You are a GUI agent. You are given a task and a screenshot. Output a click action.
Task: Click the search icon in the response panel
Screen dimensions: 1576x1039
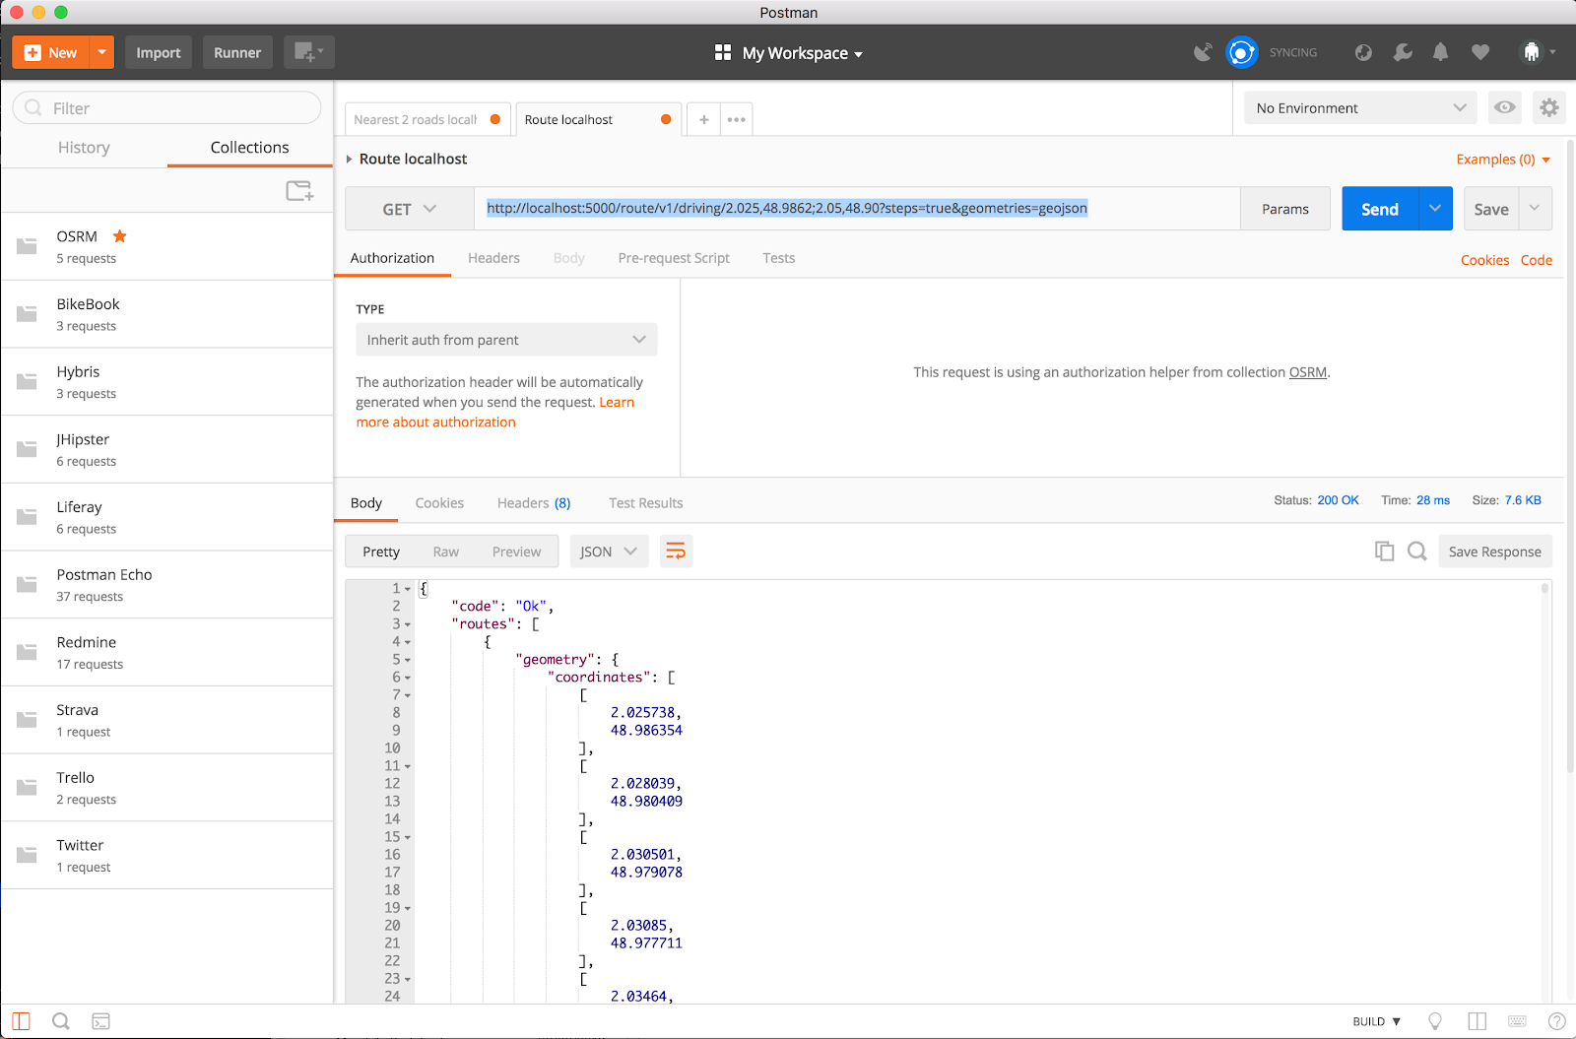click(x=1416, y=552)
